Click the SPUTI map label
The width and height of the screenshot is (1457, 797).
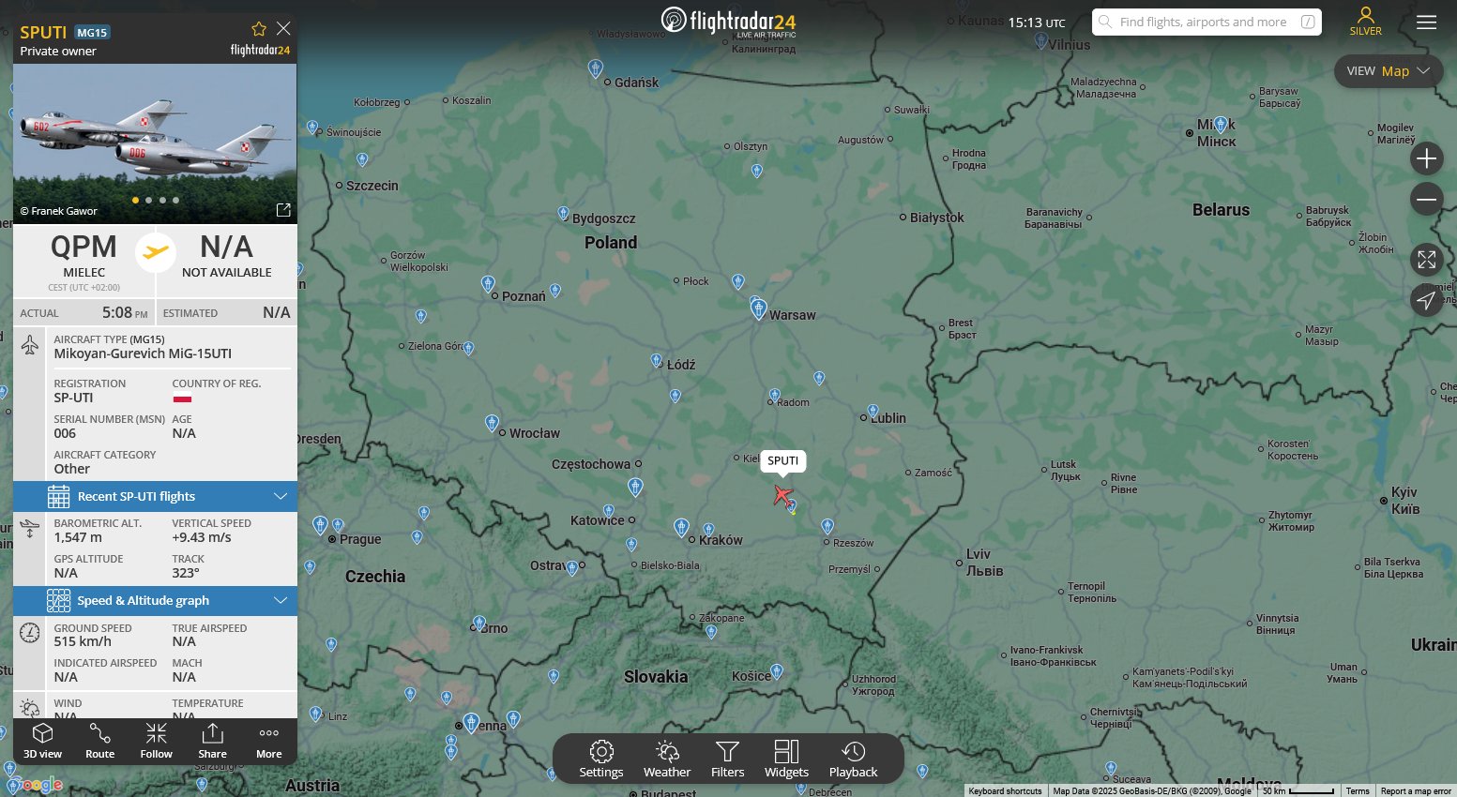[x=783, y=460]
